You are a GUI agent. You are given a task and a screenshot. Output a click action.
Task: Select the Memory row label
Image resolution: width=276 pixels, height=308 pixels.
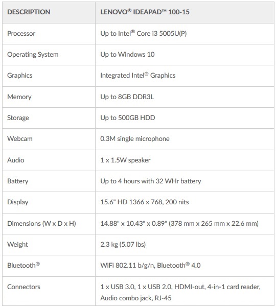(x=19, y=97)
